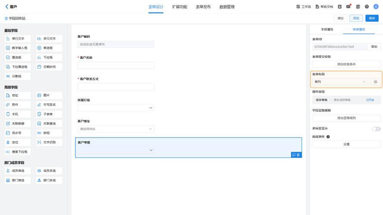Open the 表单布局 单列 dropdown
This screenshot has height=215, width=383.
tap(340, 82)
